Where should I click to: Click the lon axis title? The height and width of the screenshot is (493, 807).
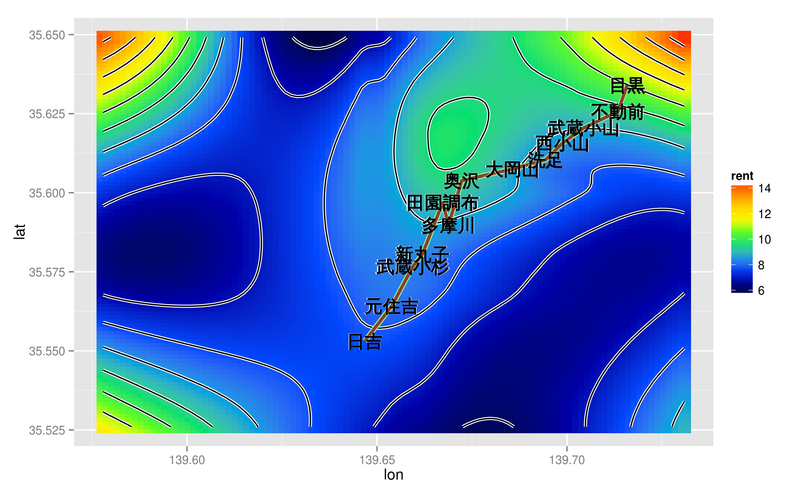(393, 475)
